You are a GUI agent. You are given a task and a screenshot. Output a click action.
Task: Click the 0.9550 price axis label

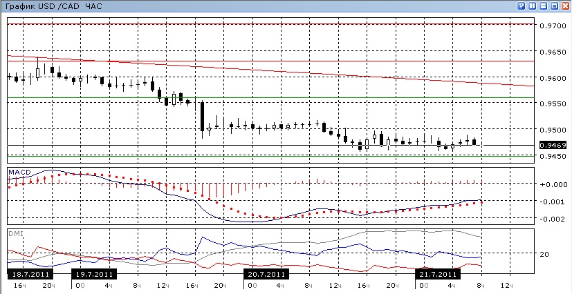click(x=553, y=104)
